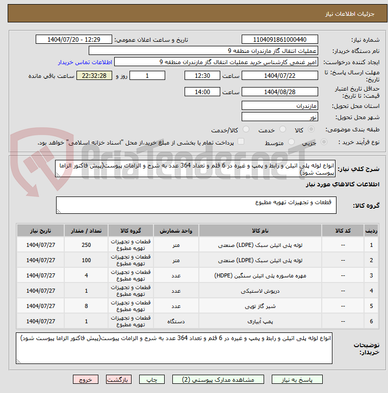The image size is (388, 393).
Task: Click the شرح کلی نیاز text area
Action: (x=195, y=169)
